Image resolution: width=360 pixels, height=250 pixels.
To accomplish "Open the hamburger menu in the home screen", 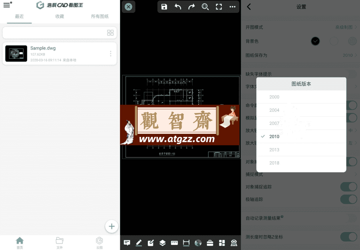I will [x=7, y=5].
